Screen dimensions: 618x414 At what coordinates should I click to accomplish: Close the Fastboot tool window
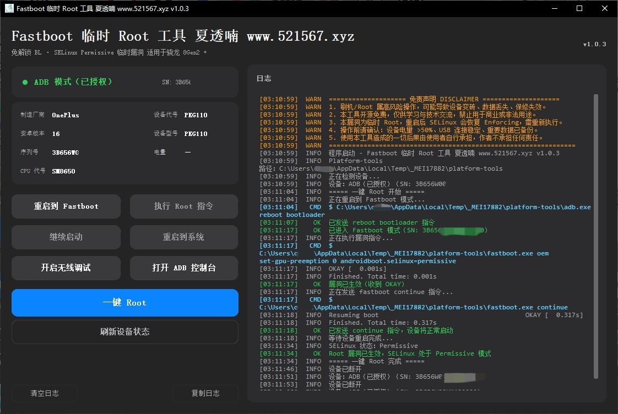pyautogui.click(x=605, y=8)
